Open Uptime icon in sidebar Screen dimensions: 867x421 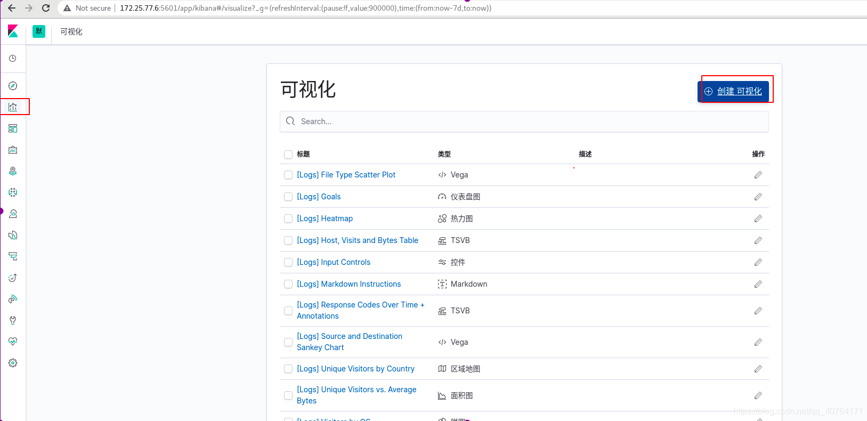[x=13, y=278]
